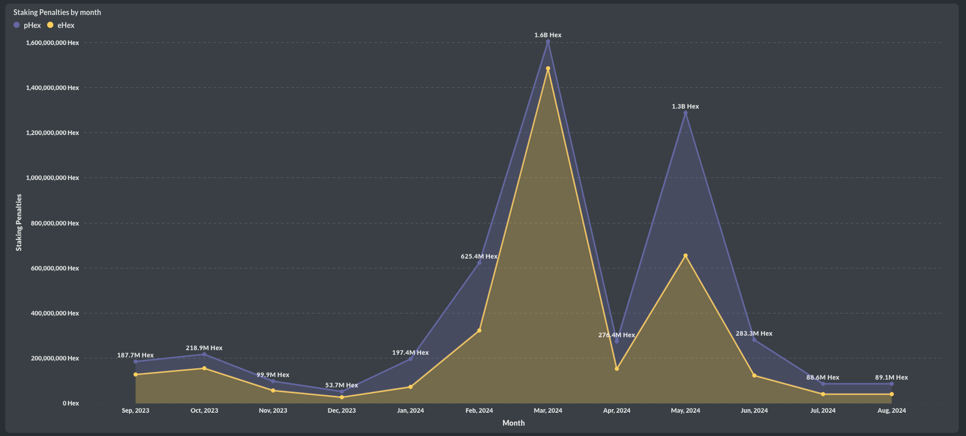The image size is (966, 436).
Task: Click the purple pHex legend color dot
Action: click(x=17, y=25)
